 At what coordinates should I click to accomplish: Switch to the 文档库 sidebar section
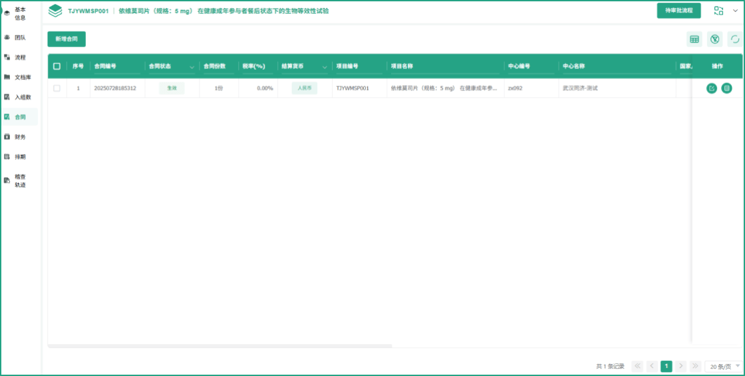23,77
